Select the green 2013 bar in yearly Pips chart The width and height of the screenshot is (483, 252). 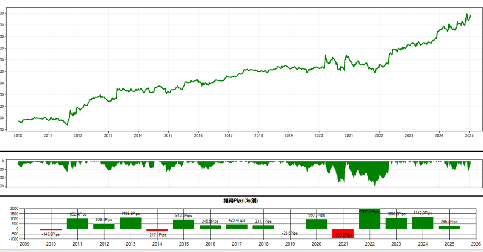(x=131, y=223)
